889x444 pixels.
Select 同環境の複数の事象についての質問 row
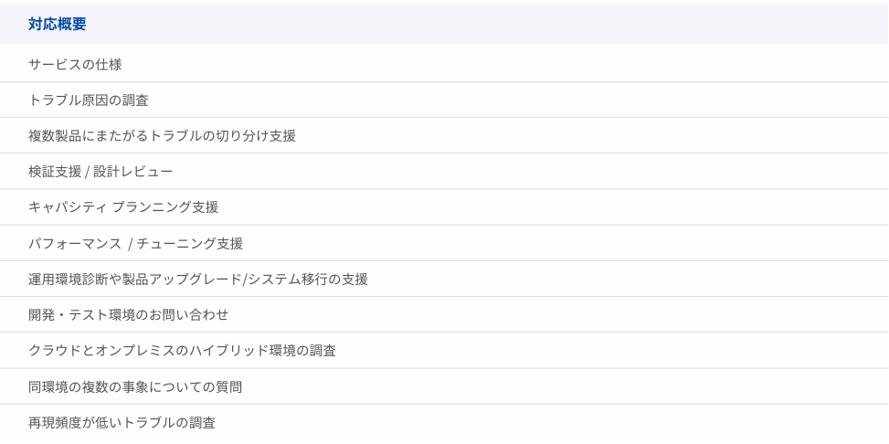[x=444, y=386]
